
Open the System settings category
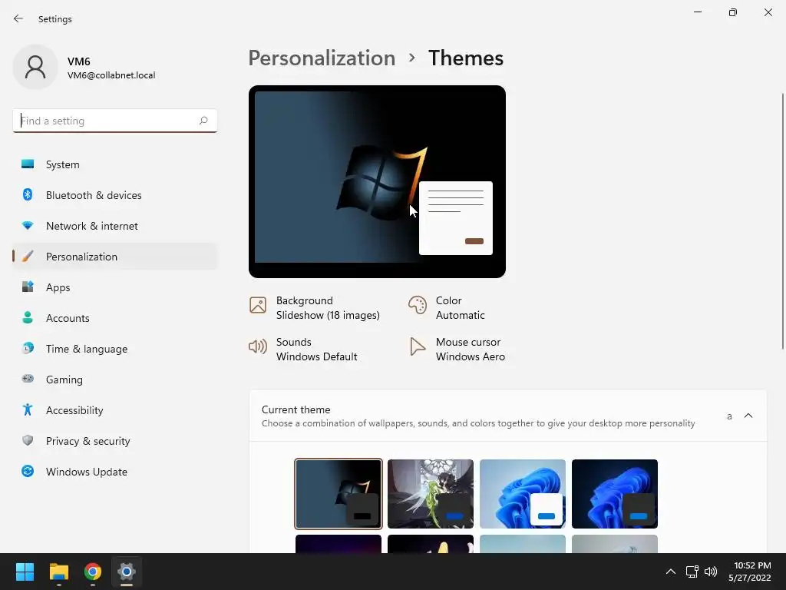[115, 164]
